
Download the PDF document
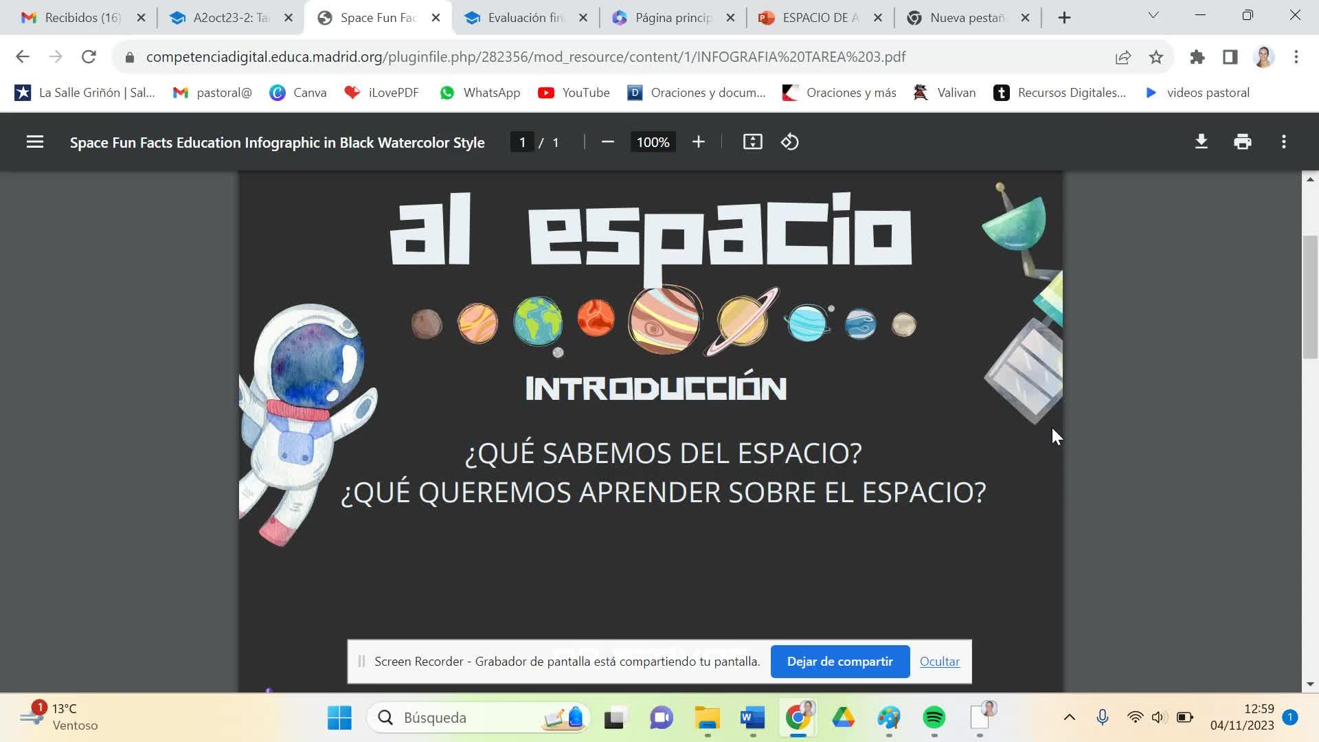1201,142
